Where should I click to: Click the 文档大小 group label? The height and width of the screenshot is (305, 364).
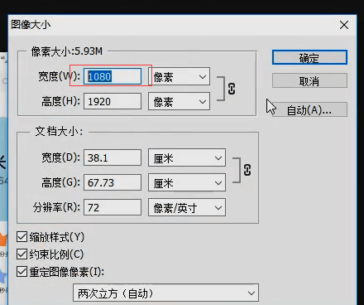[59, 131]
